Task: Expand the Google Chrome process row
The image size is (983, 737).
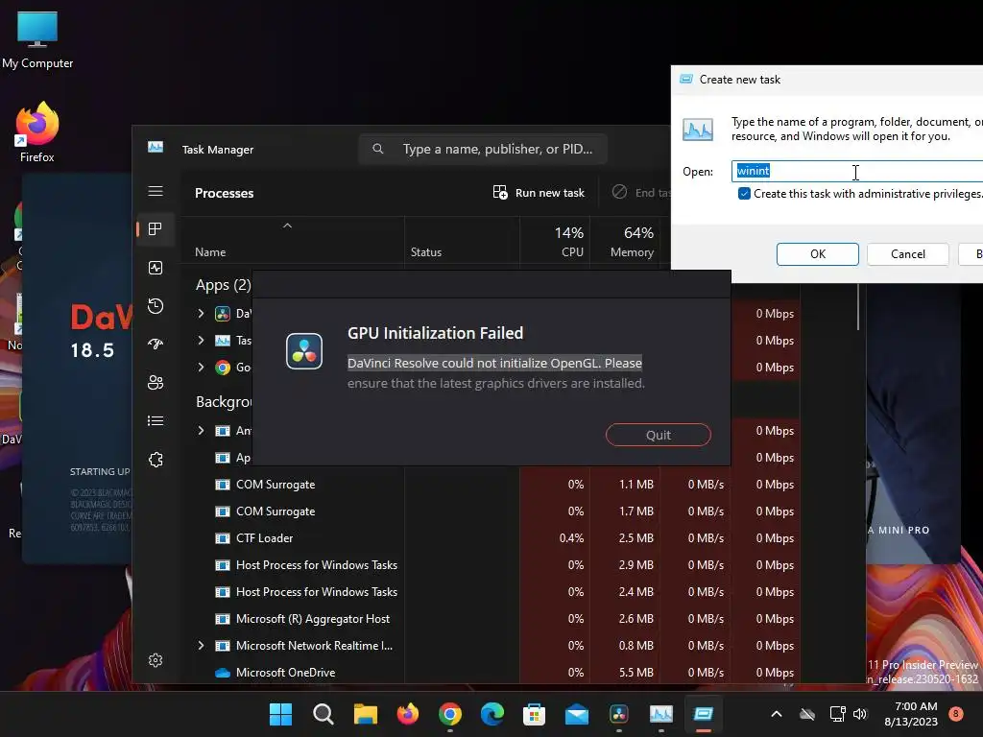Action: (201, 368)
